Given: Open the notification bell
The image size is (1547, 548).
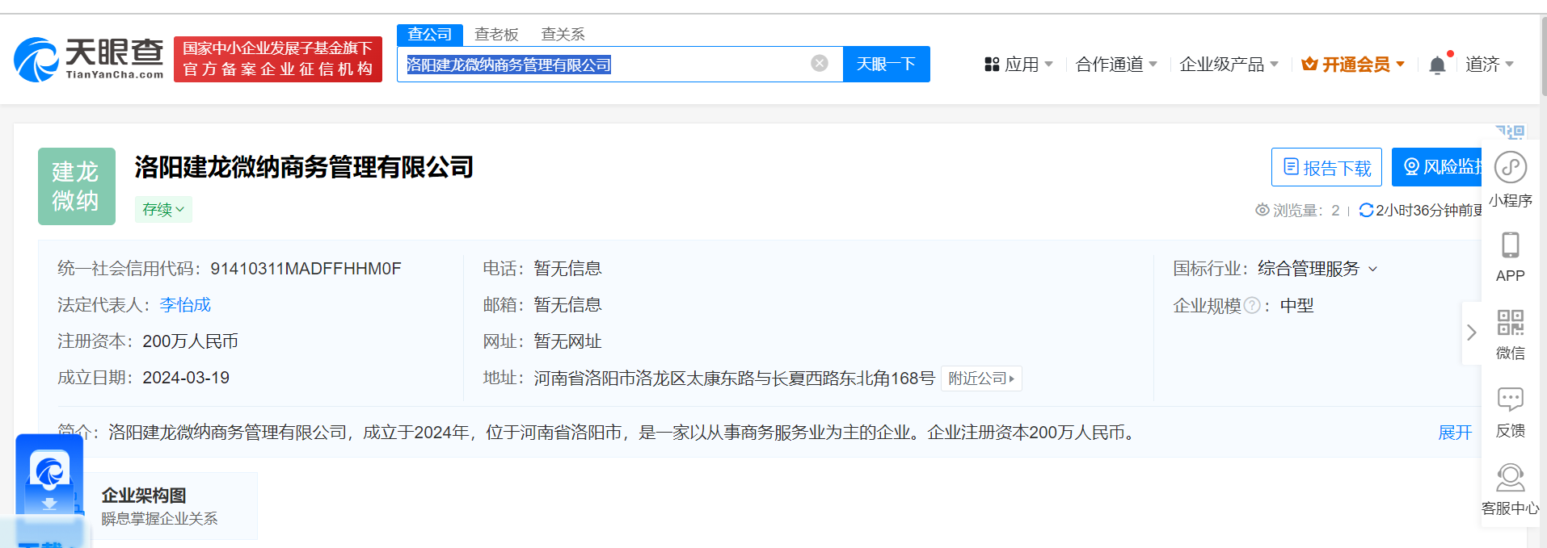Looking at the screenshot, I should (x=1436, y=65).
